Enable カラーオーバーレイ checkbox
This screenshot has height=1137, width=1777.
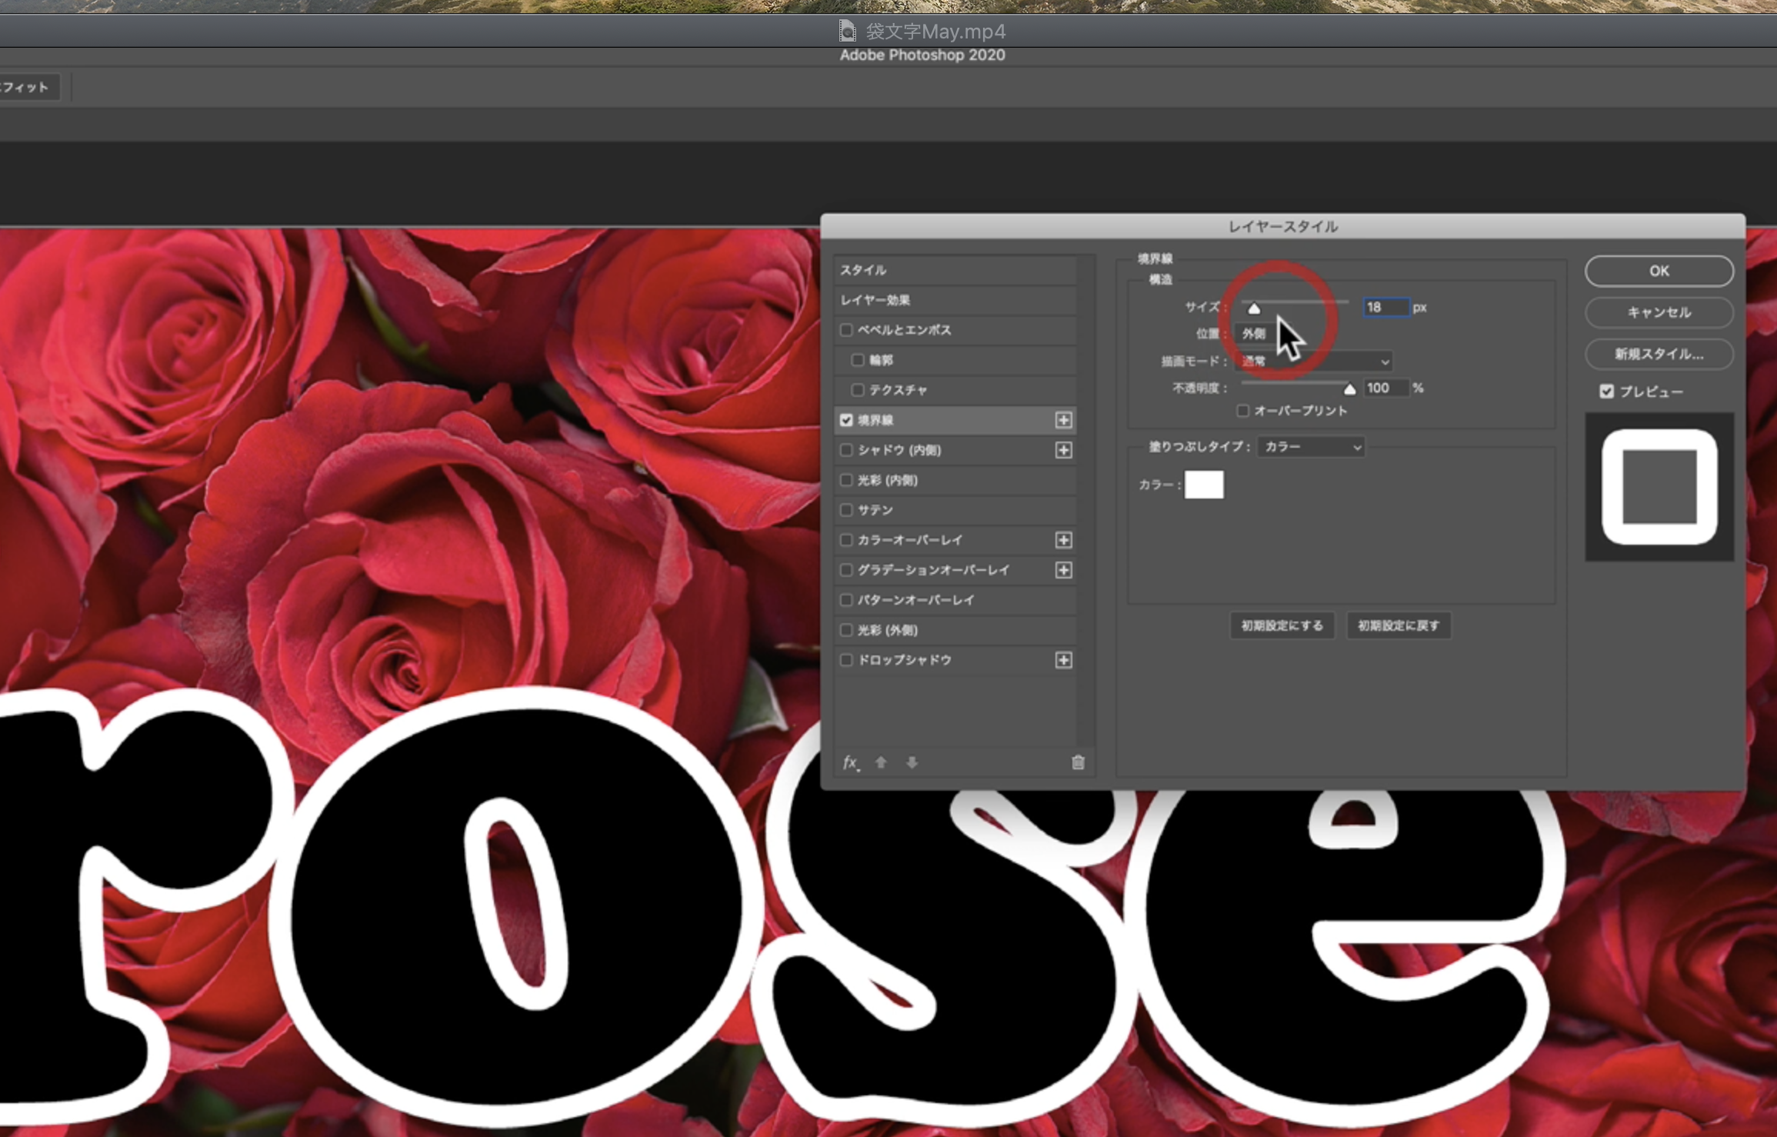(x=846, y=540)
